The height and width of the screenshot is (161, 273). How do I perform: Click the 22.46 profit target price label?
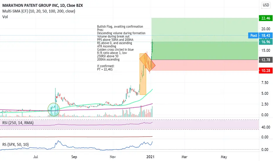coord(266,18)
